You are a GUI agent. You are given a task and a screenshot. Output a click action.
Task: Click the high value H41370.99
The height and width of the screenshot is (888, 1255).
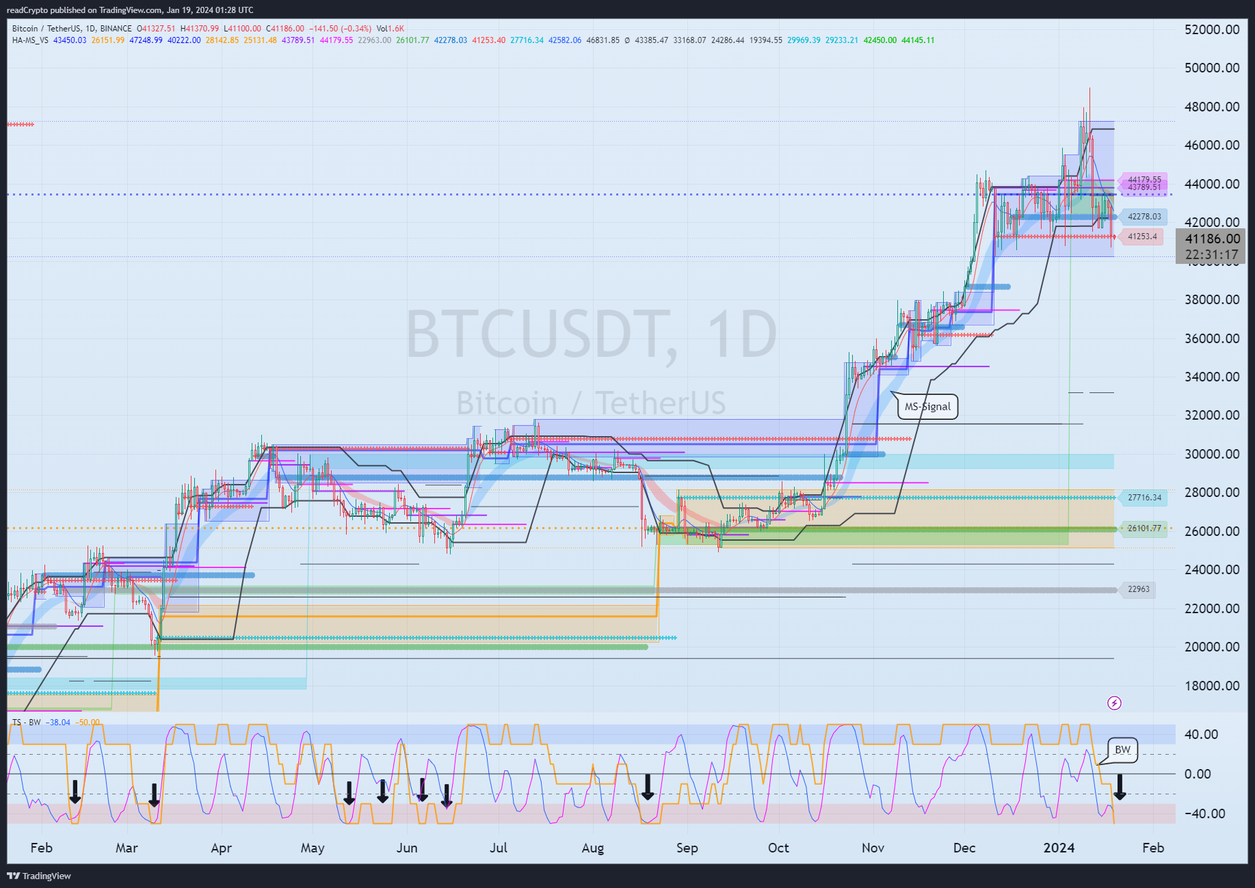pos(200,29)
